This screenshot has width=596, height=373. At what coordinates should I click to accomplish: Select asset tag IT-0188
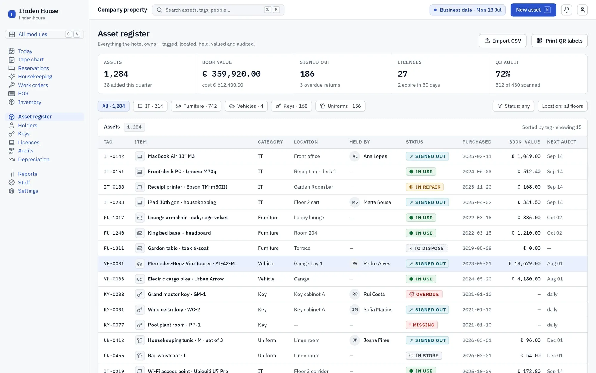click(x=114, y=187)
